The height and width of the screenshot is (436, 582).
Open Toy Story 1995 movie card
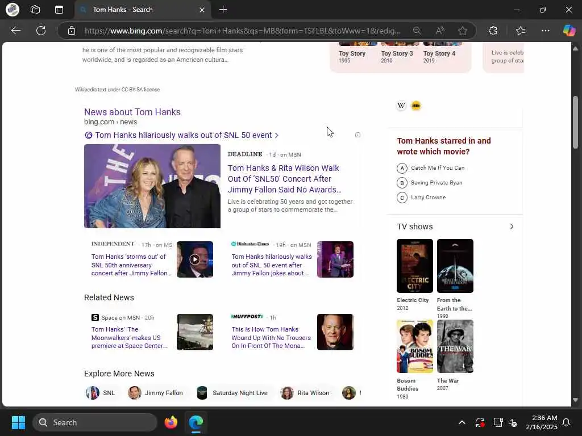point(352,53)
